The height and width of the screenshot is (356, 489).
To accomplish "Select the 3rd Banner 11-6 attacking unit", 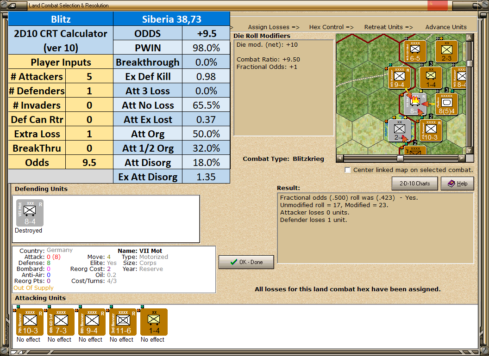I will click(123, 322).
